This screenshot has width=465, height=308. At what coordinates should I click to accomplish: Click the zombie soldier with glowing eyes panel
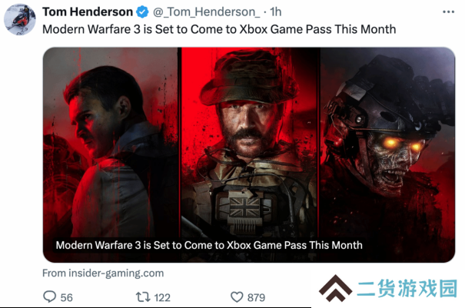[x=388, y=142]
